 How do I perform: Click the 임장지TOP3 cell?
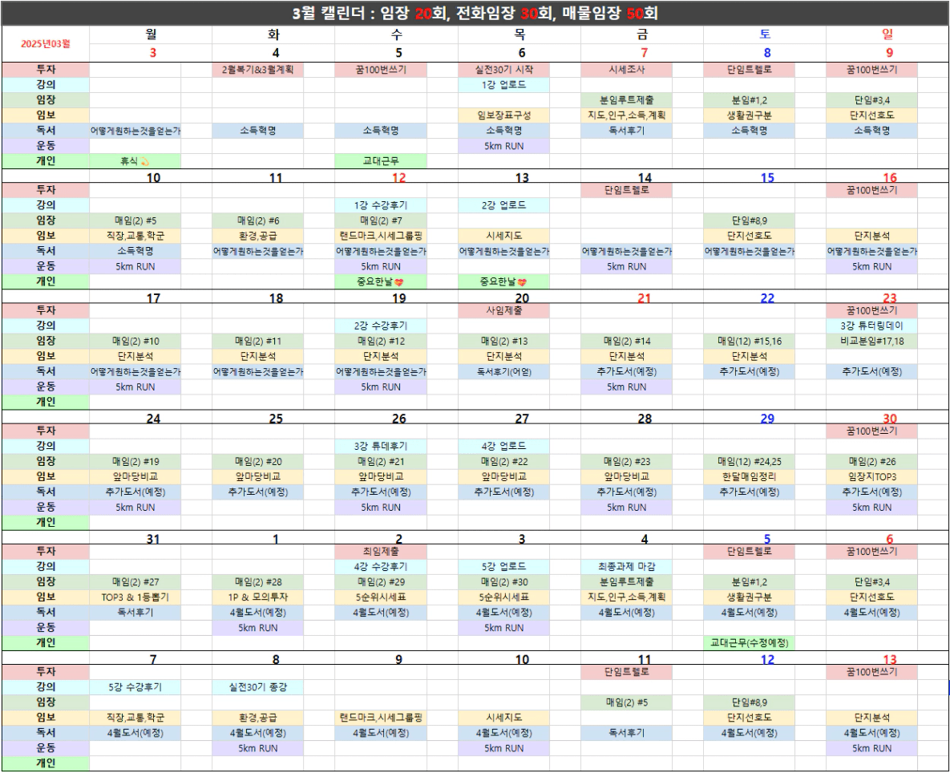871,476
